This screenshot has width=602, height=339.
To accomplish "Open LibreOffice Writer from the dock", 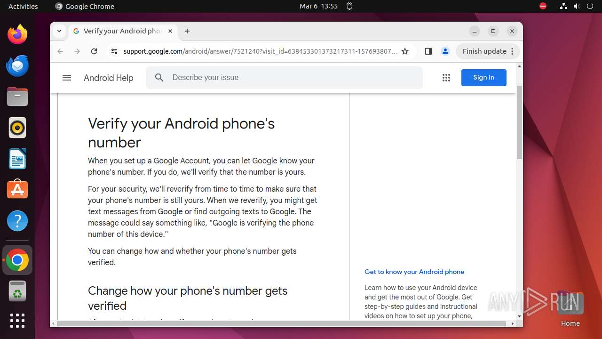I will (17, 159).
